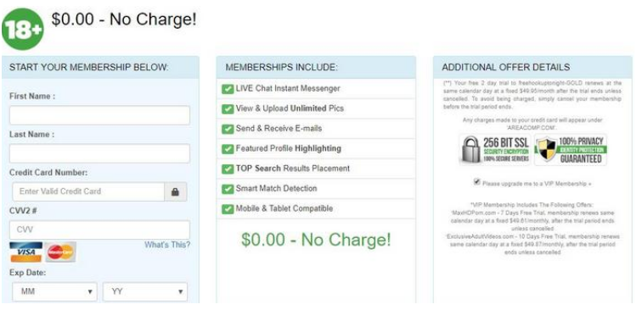The width and height of the screenshot is (636, 332).
Task: Click the padlock icon beside credit card field
Action: pyautogui.click(x=175, y=191)
